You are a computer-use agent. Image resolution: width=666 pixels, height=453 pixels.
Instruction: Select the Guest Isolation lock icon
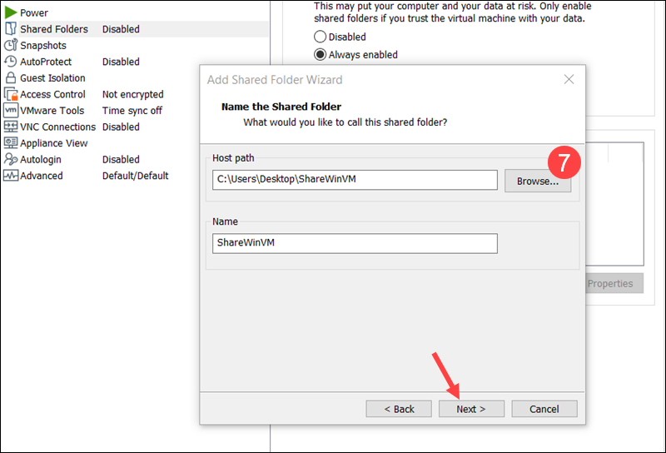(11, 77)
